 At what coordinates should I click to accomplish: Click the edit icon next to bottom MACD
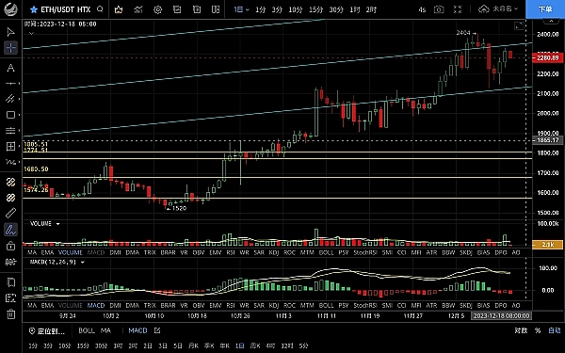pos(157,330)
